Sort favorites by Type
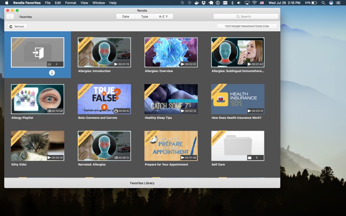The image size is (346, 216). click(x=144, y=16)
